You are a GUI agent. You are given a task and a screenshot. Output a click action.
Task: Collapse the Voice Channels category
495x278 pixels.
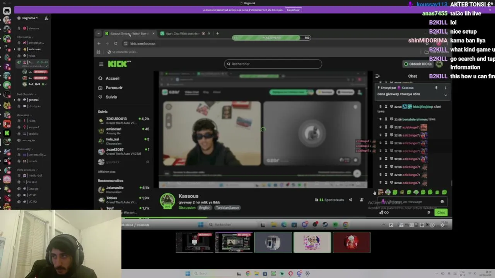[x=27, y=170]
